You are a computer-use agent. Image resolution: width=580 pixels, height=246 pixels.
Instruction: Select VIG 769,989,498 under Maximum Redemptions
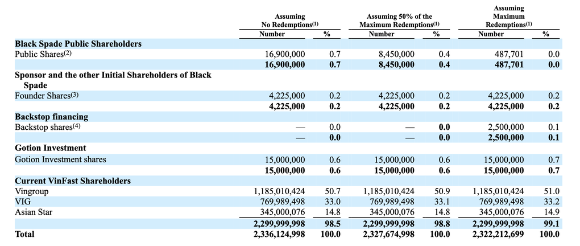click(x=502, y=202)
